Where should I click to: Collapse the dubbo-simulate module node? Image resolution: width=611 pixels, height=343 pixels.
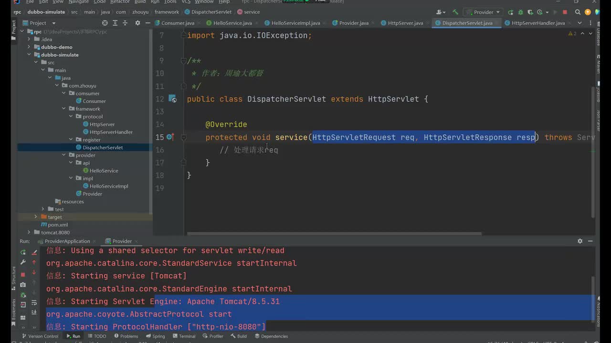click(x=29, y=55)
